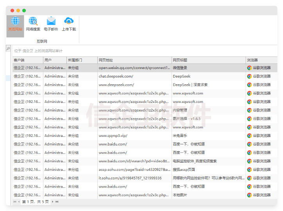Sort by the 浏览器 column header
The height and width of the screenshot is (211, 283).
tap(261, 60)
